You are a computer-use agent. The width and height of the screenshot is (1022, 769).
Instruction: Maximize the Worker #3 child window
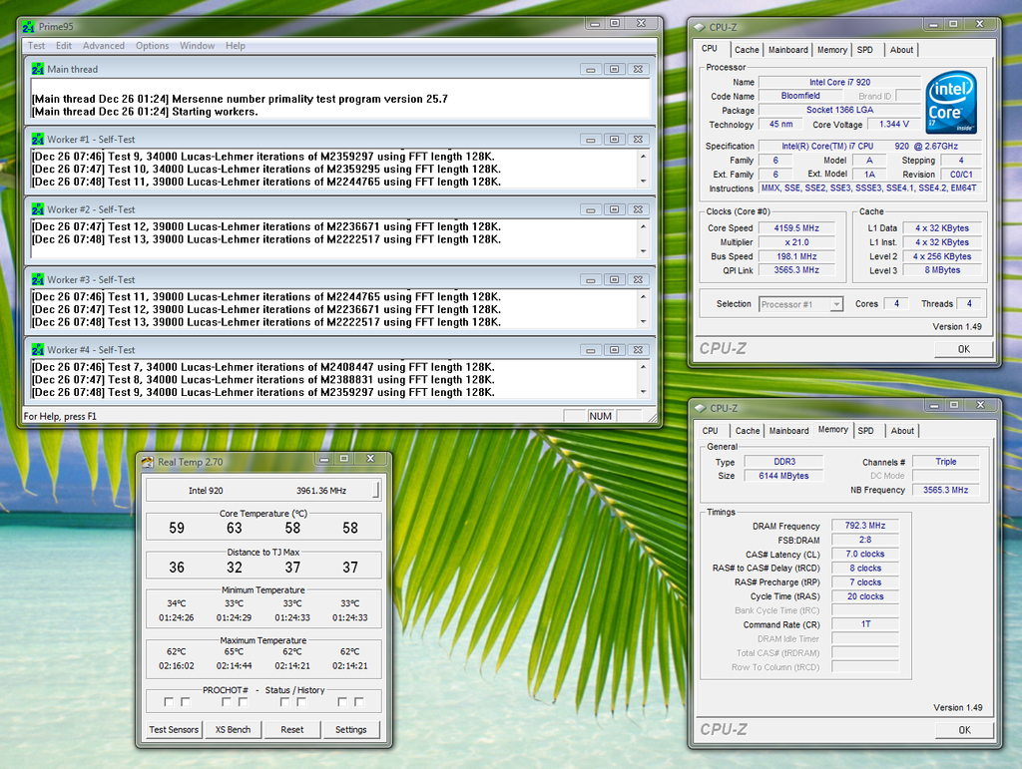click(x=614, y=280)
